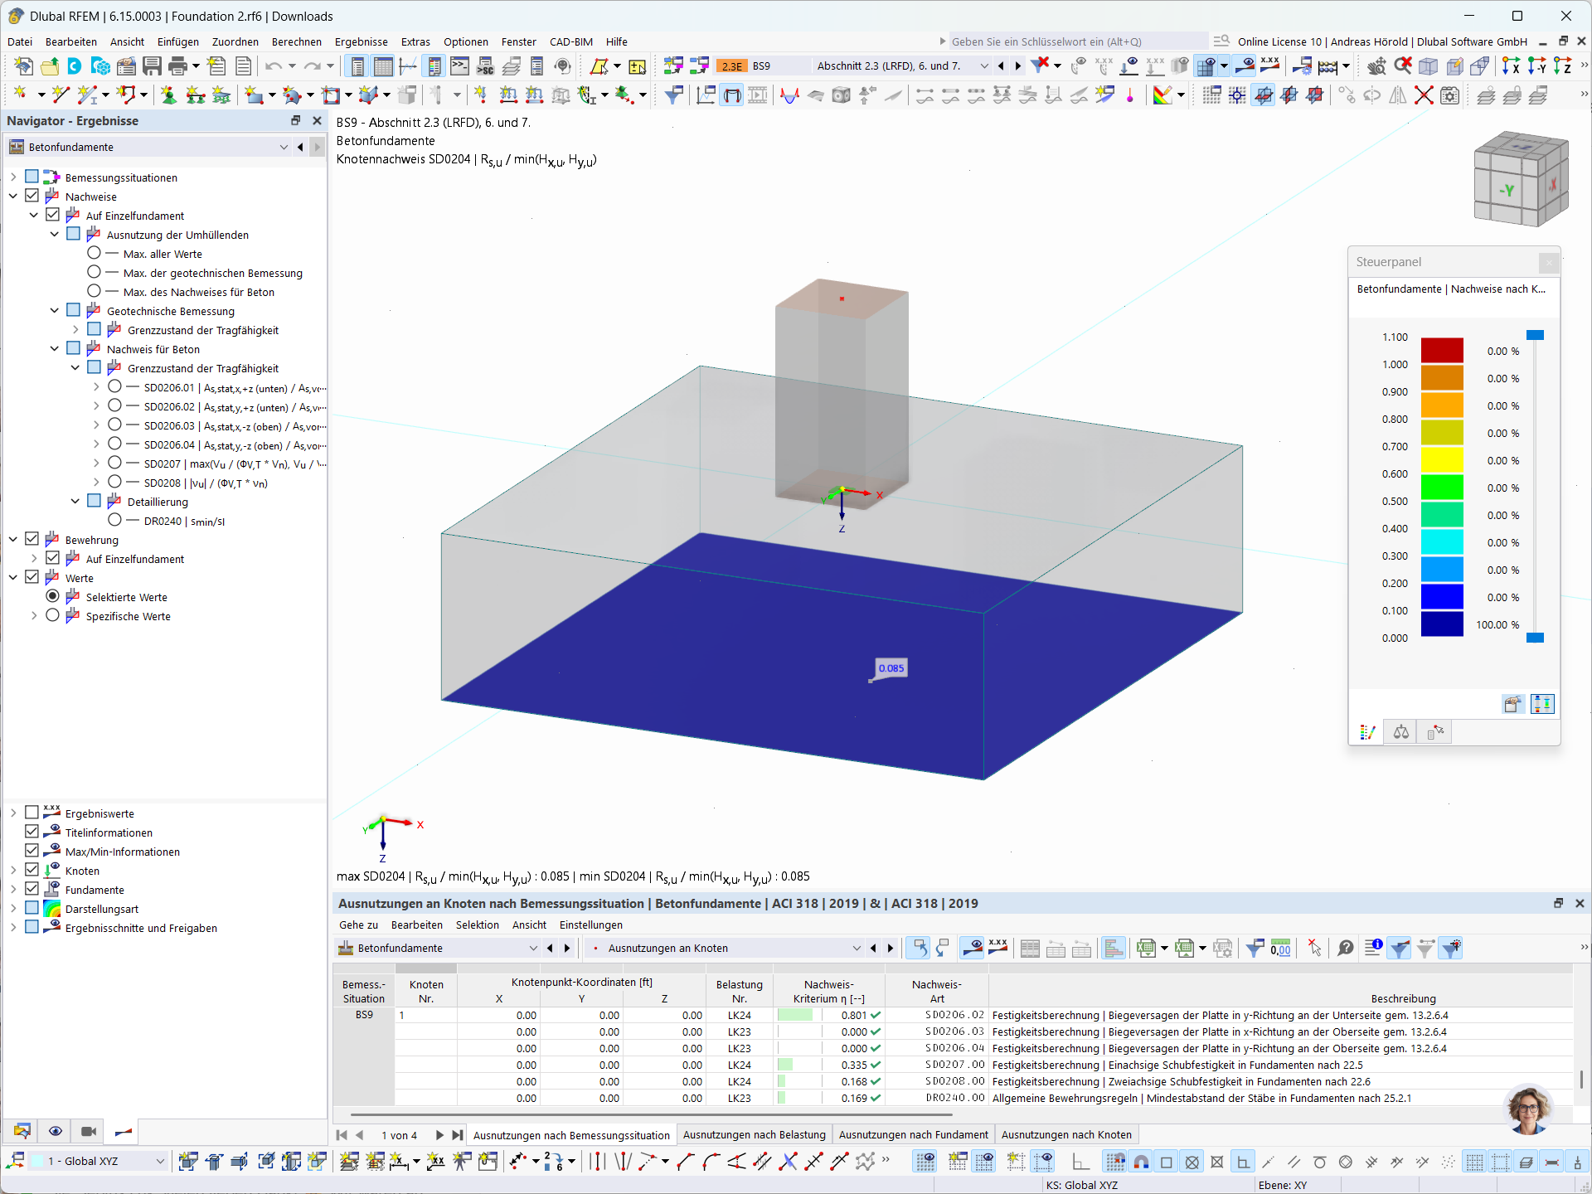Click the balance scale icon in Steuerpanel
Viewport: 1592px width, 1194px height.
(1401, 732)
